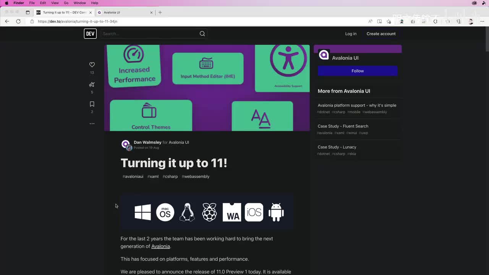Save the post with the bookmark icon
Image resolution: width=489 pixels, height=275 pixels.
pos(92,104)
